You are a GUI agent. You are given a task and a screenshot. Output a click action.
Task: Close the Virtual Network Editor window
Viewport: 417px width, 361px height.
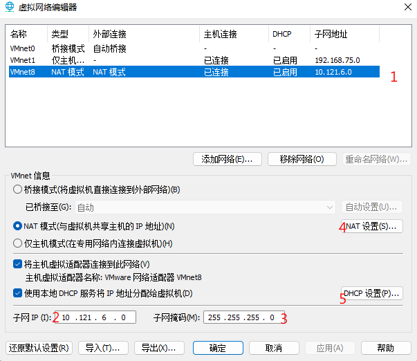(408, 7)
